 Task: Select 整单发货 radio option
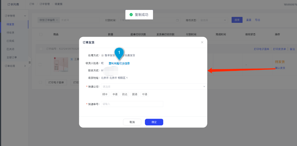(x=103, y=55)
